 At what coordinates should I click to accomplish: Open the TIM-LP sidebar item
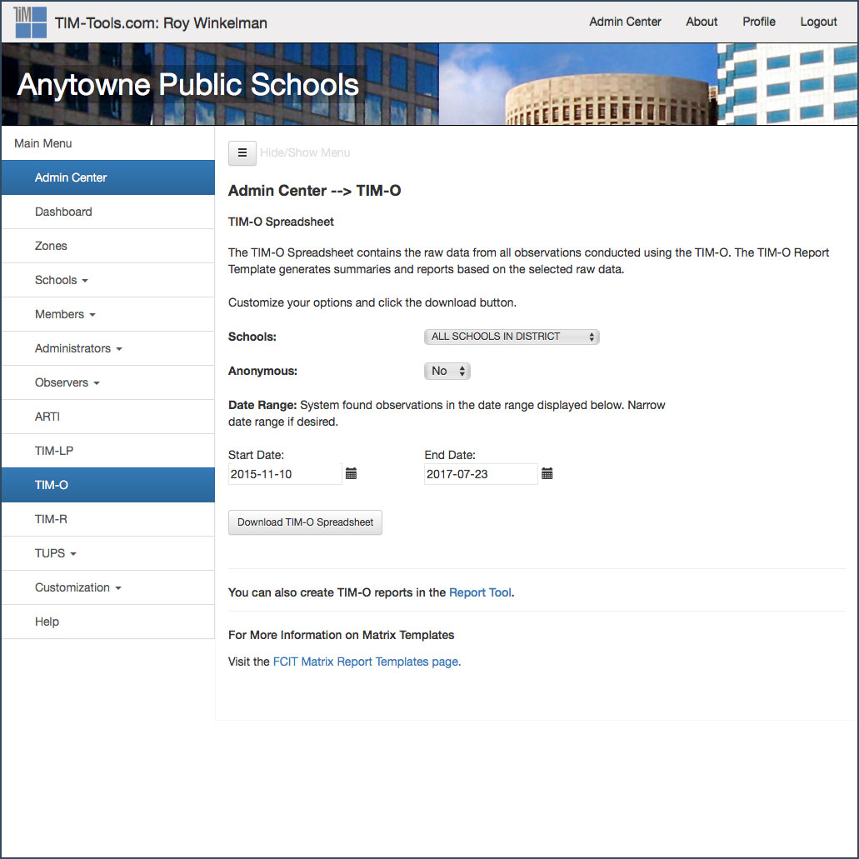coord(108,451)
